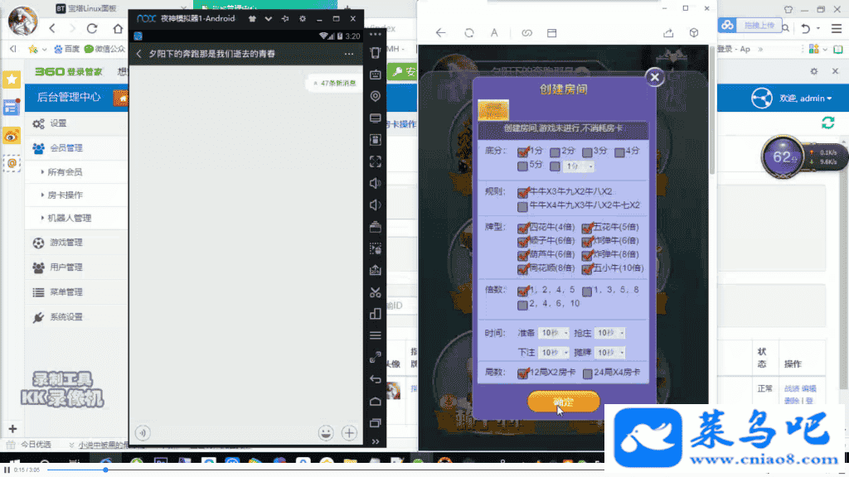Click the home icon in 360 browser toolbar

coord(118,28)
